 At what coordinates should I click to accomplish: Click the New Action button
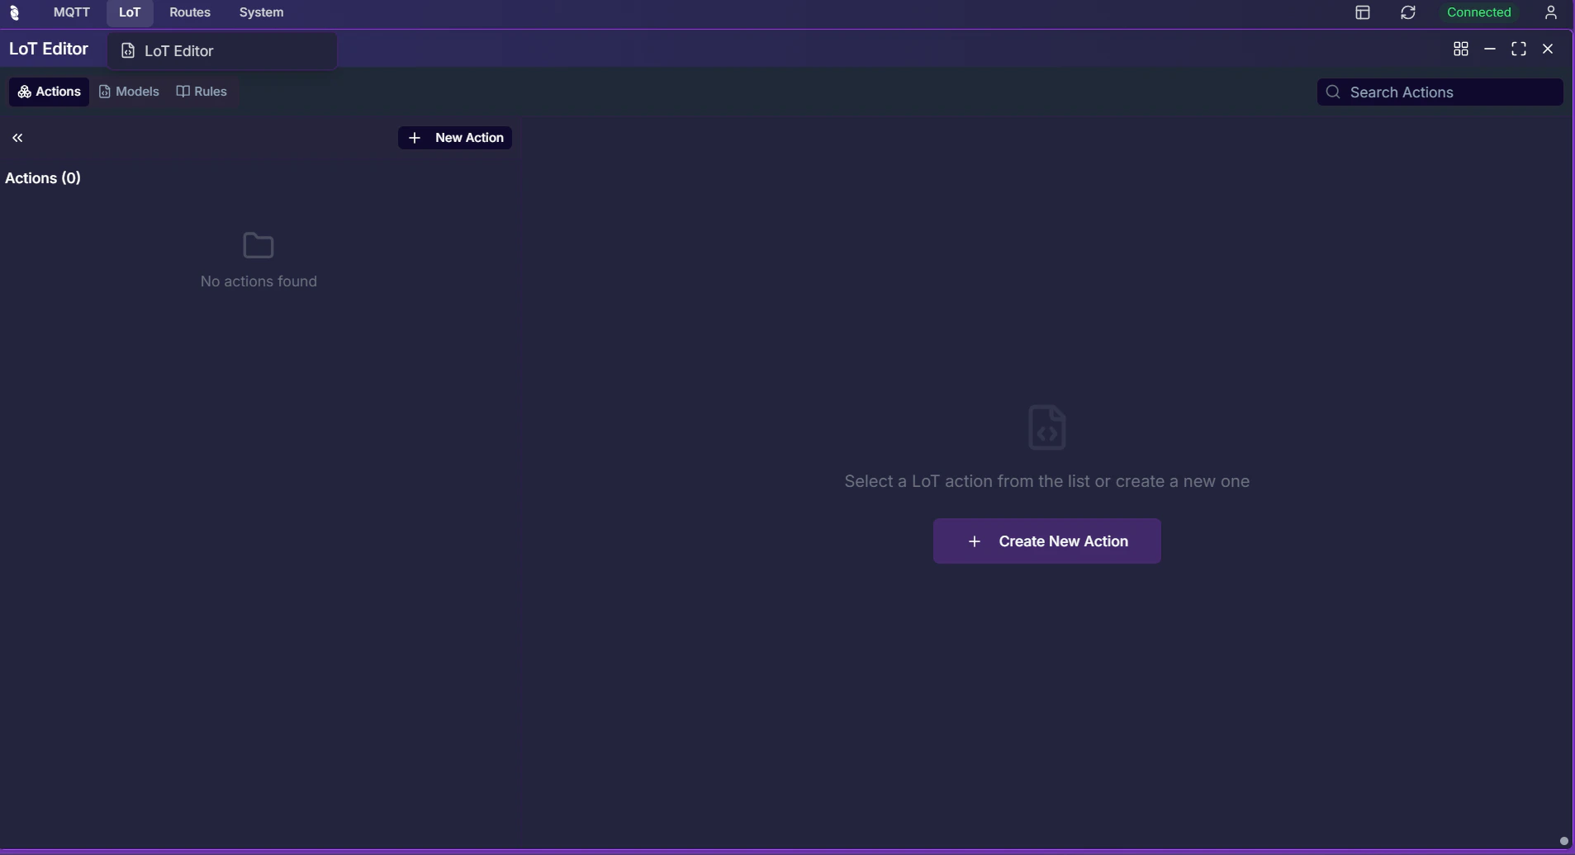(455, 138)
